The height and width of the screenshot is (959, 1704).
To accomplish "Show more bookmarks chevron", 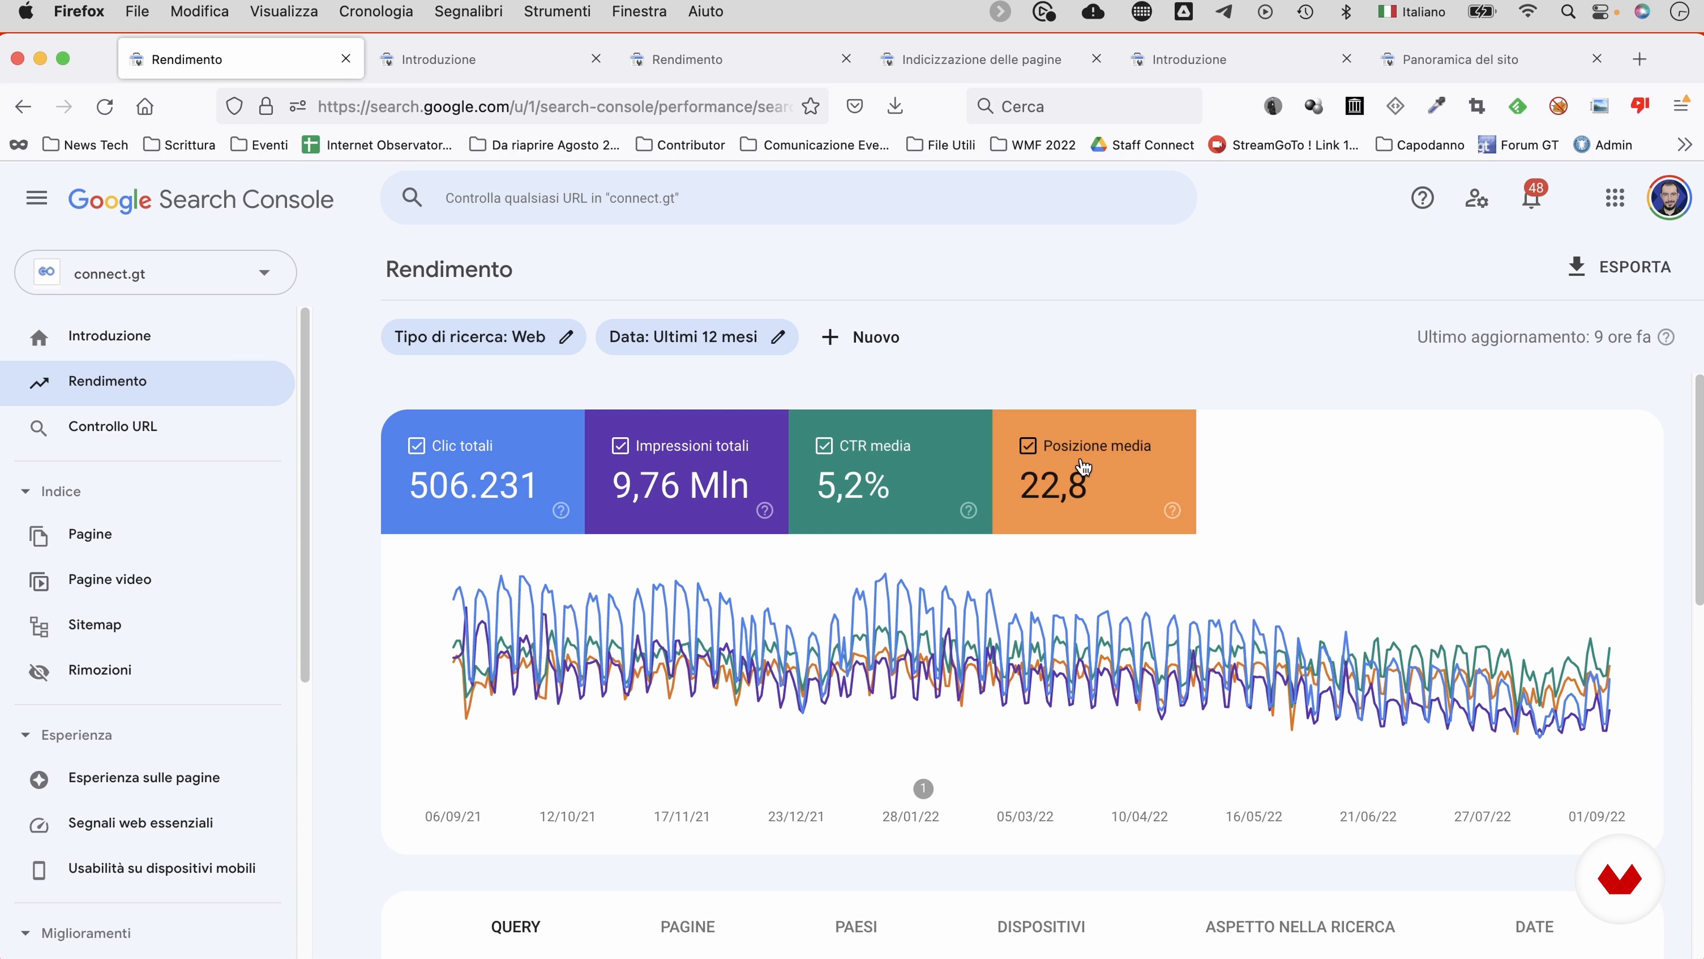I will coord(1684,144).
